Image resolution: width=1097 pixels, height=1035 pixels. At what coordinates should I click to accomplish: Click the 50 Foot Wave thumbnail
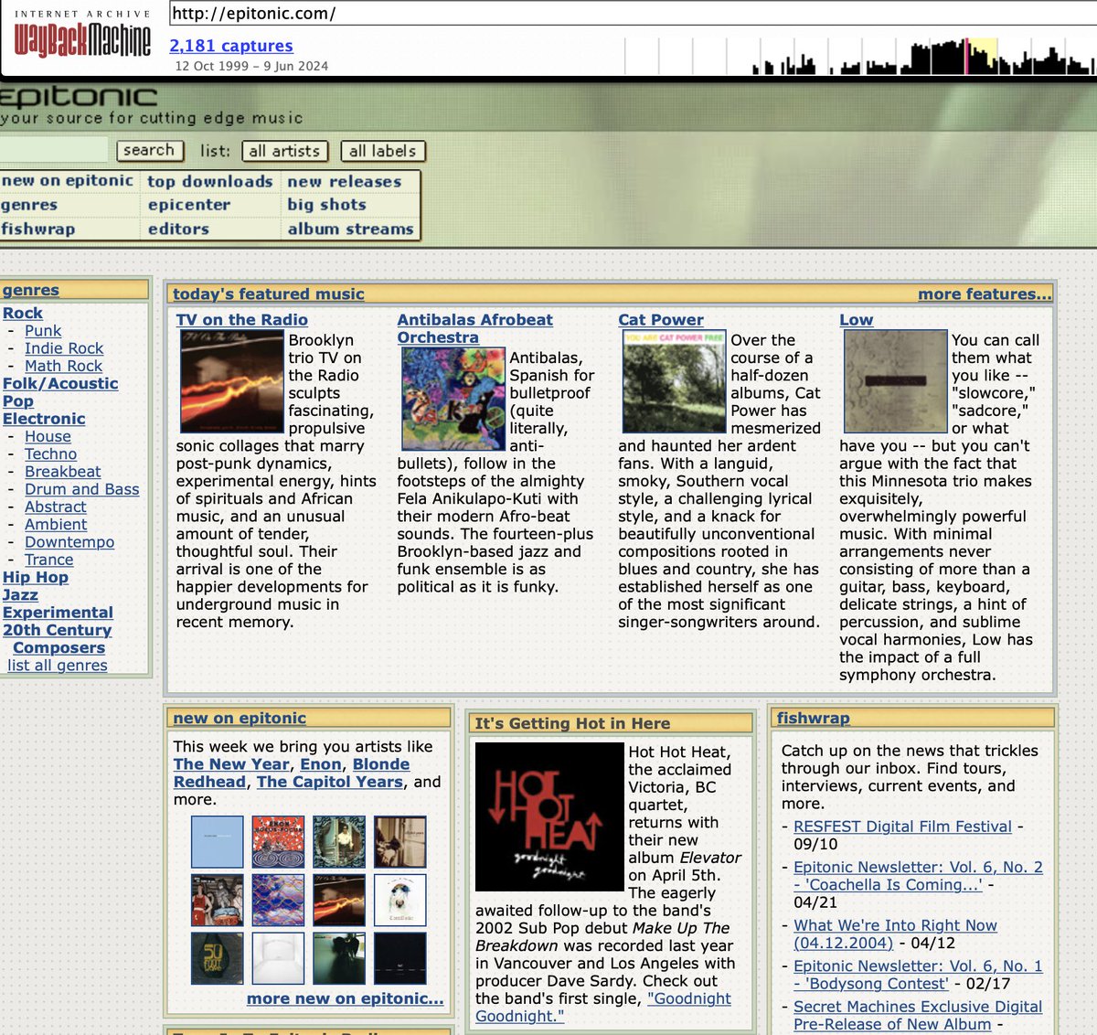click(218, 958)
